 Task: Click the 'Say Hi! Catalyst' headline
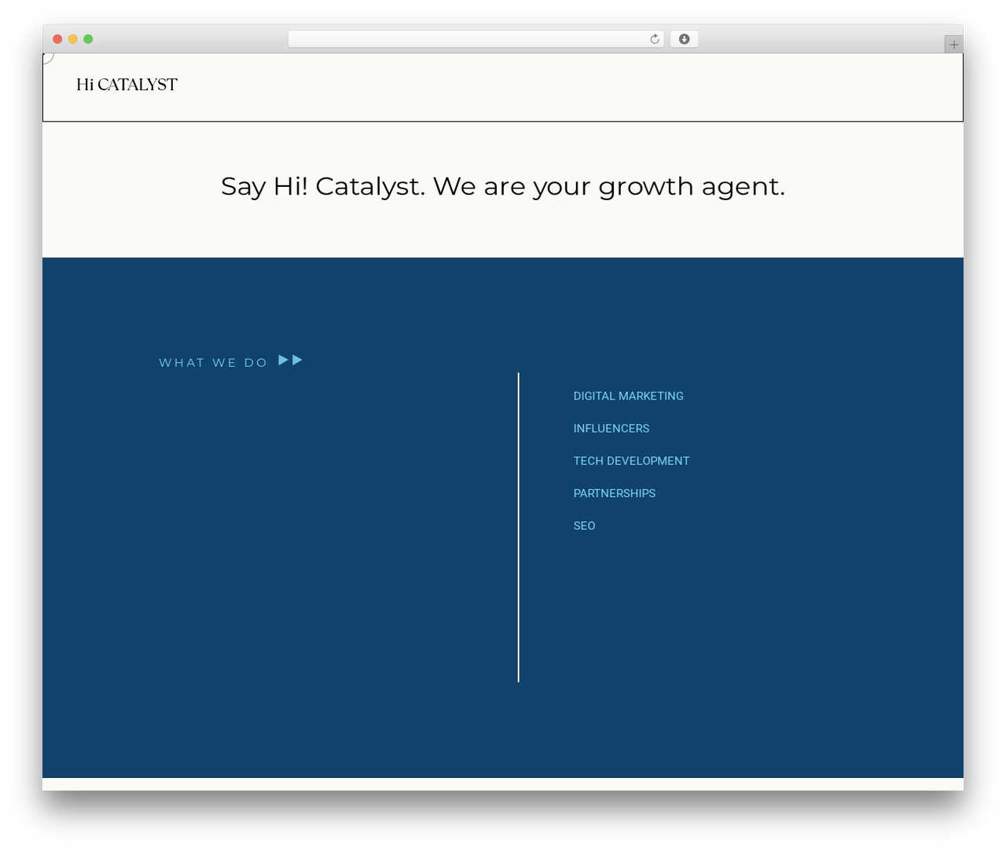click(503, 187)
